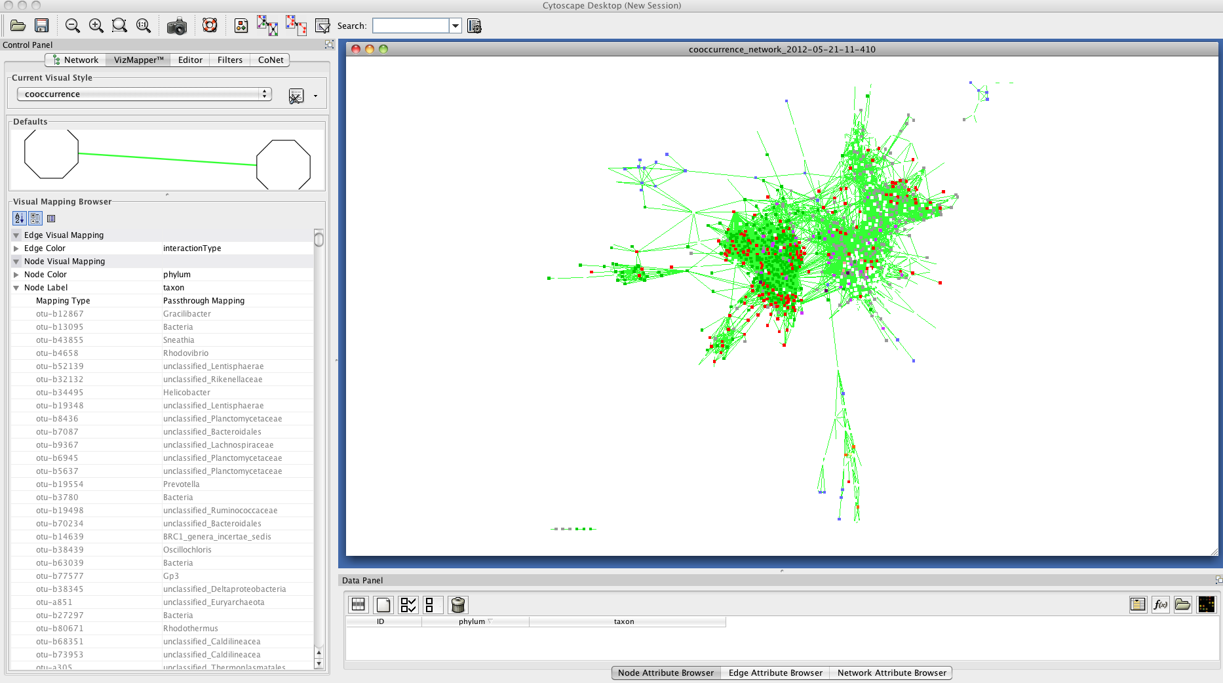The height and width of the screenshot is (683, 1223).
Task: Zoom out using the magnifier minus icon
Action: pos(73,26)
